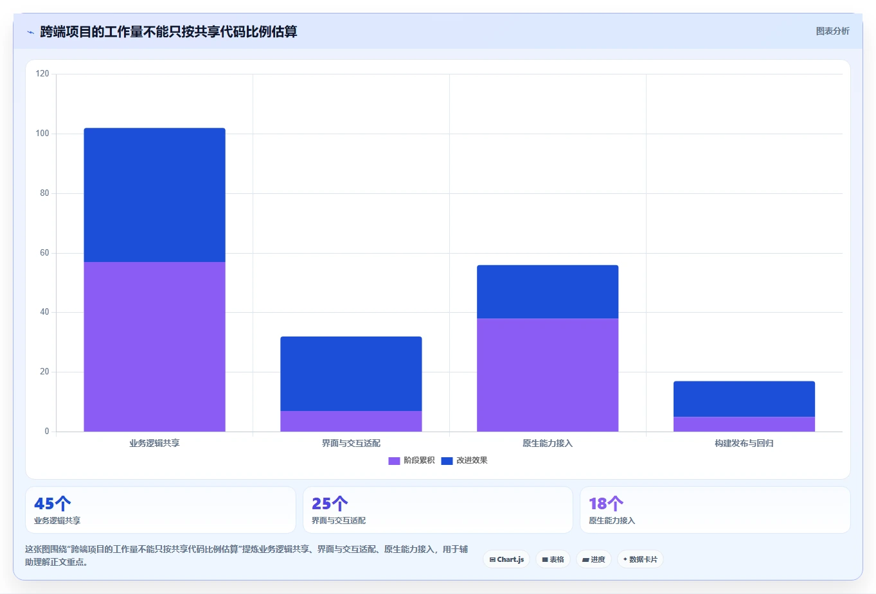Click the 45个 value in the first stat card
876x594 pixels.
coord(53,503)
